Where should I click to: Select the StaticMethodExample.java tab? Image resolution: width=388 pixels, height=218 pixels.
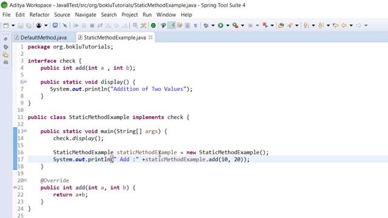115,38
